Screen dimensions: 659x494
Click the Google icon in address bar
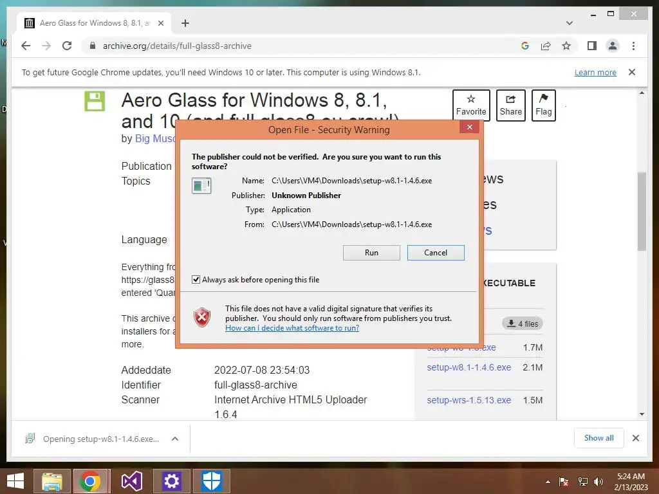point(525,46)
